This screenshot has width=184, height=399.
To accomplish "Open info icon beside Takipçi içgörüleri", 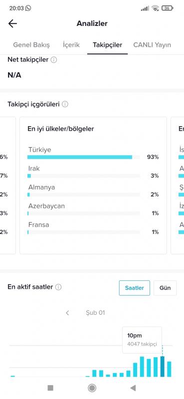I will [x=65, y=104].
